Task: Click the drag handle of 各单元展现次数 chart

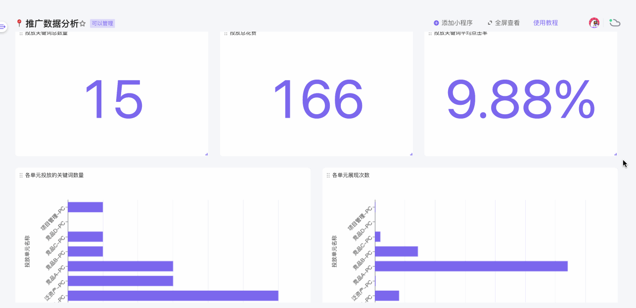Action: tap(328, 175)
